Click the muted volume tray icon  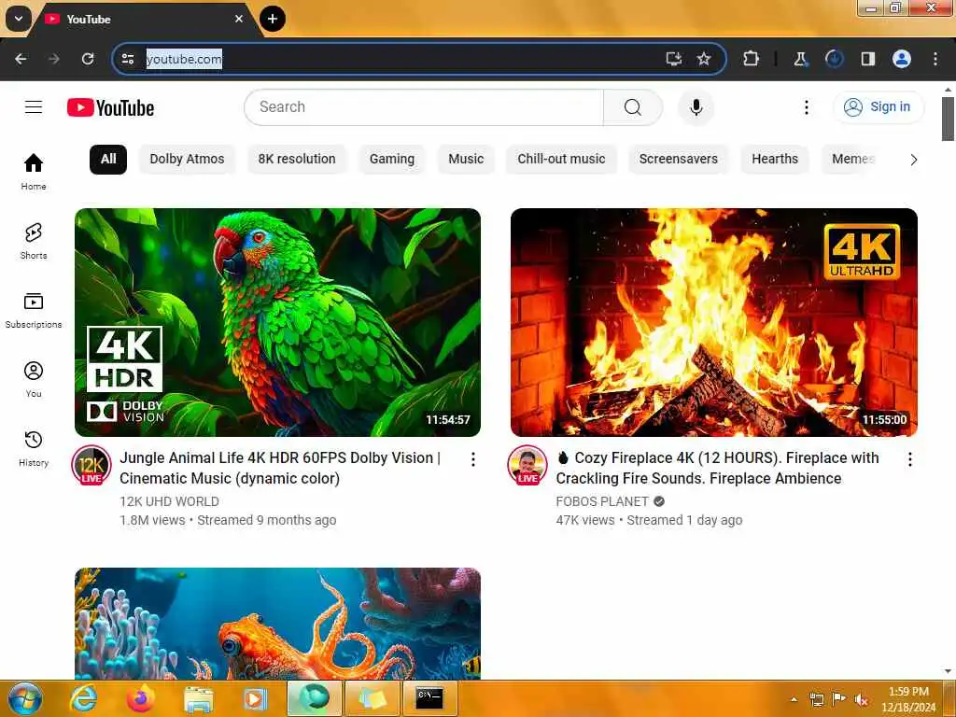pos(861,699)
